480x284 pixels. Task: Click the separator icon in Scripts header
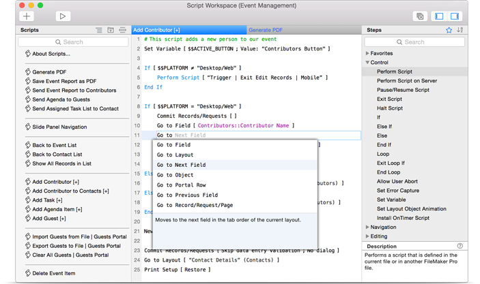coord(122,30)
